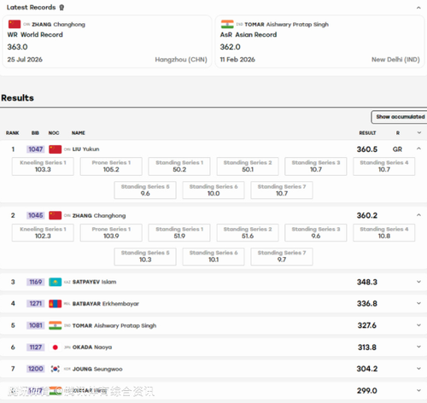
Task: Expand SATPAYEV Islam's result row
Action: click(418, 282)
